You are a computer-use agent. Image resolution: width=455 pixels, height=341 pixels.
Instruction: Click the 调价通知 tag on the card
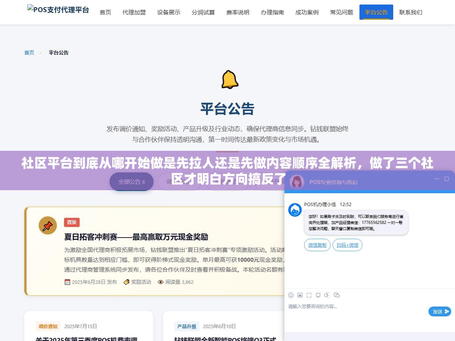(x=48, y=326)
